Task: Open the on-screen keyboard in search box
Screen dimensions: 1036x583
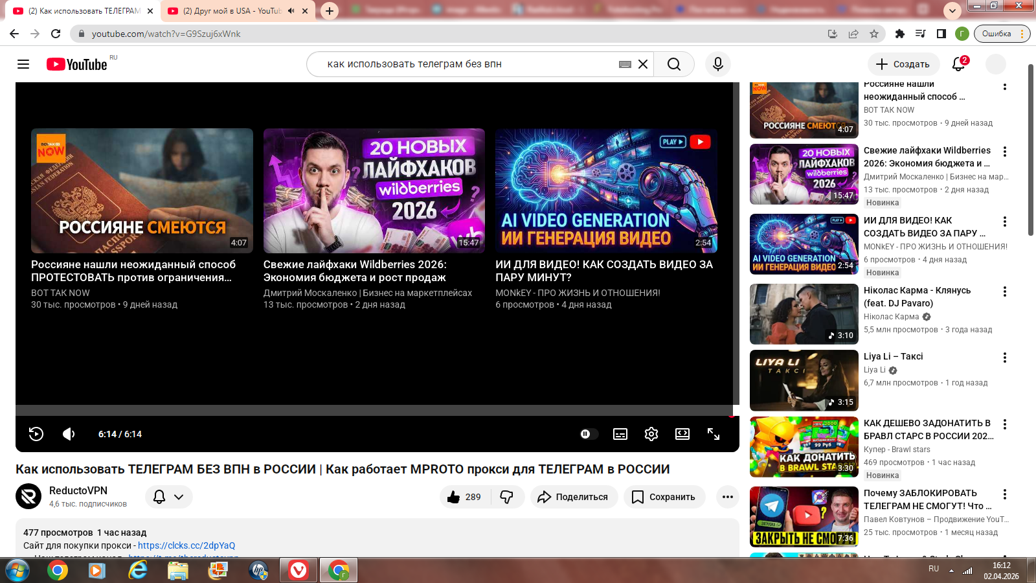Action: tap(625, 64)
